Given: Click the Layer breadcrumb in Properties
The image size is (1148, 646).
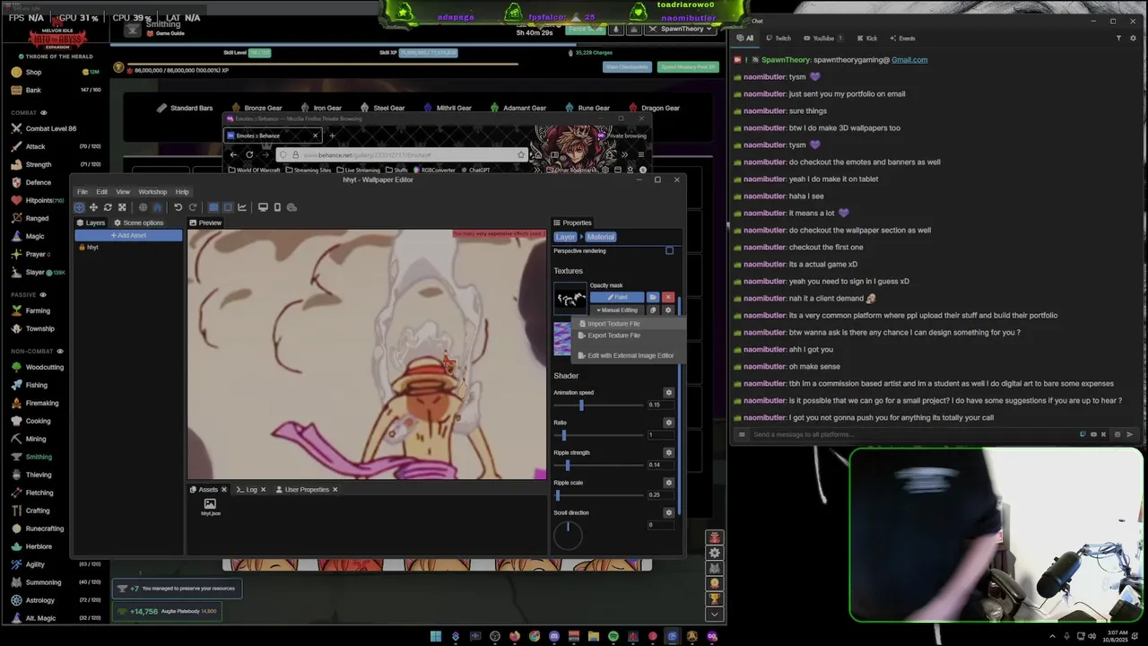Looking at the screenshot, I should pos(565,237).
